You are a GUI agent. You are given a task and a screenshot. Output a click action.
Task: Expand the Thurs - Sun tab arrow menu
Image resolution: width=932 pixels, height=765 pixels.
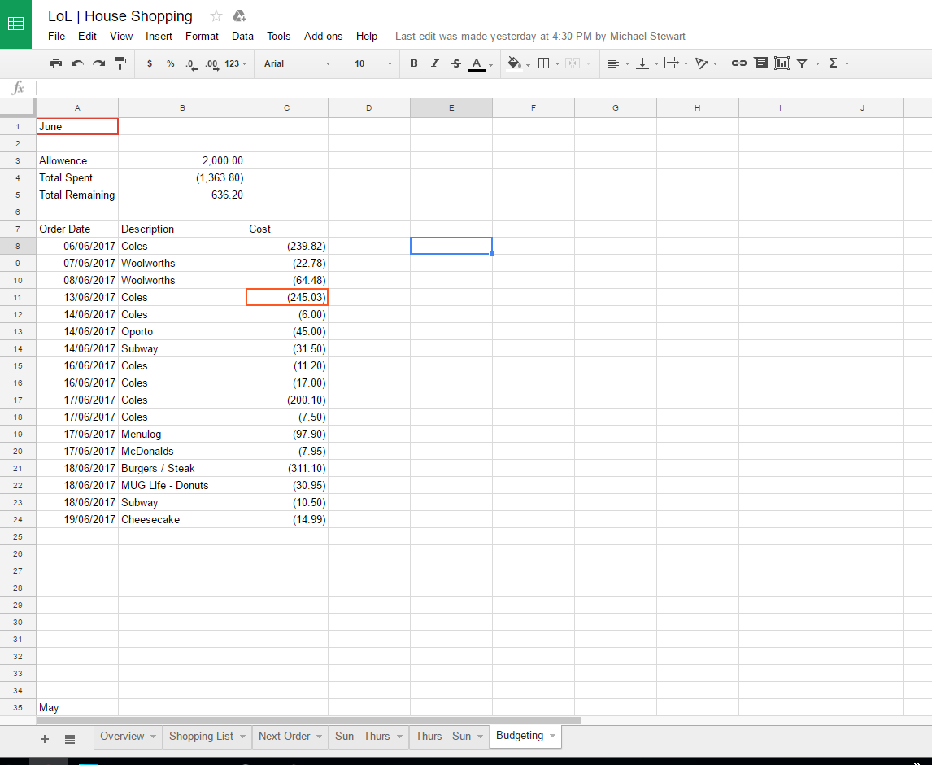[x=481, y=737]
